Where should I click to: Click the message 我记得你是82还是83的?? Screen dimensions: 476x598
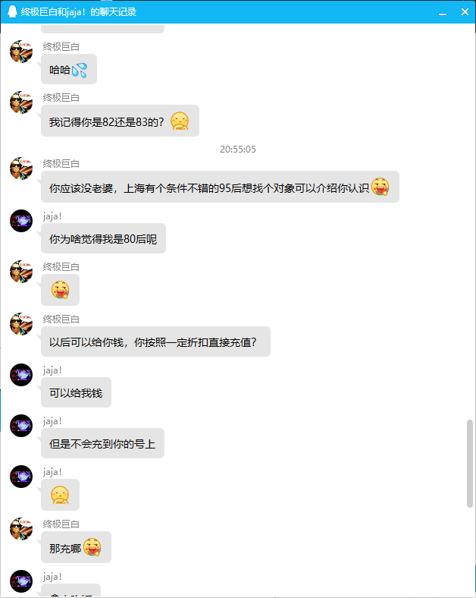(120, 121)
